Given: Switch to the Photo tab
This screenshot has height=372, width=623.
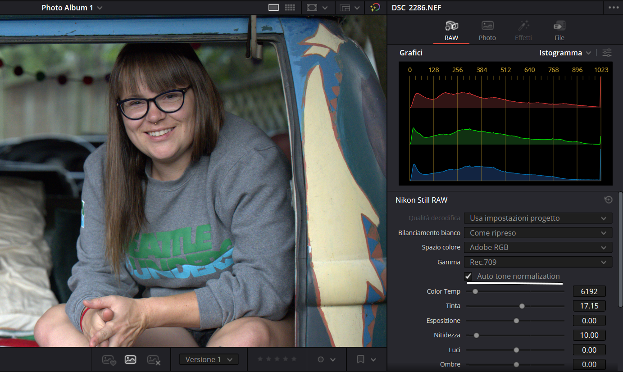Looking at the screenshot, I should 487,31.
